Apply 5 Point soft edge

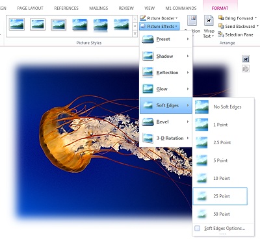(220, 160)
